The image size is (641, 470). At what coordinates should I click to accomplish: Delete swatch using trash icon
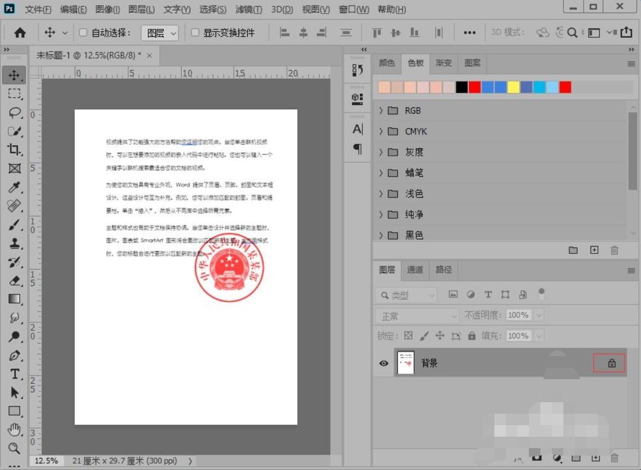pyautogui.click(x=615, y=250)
